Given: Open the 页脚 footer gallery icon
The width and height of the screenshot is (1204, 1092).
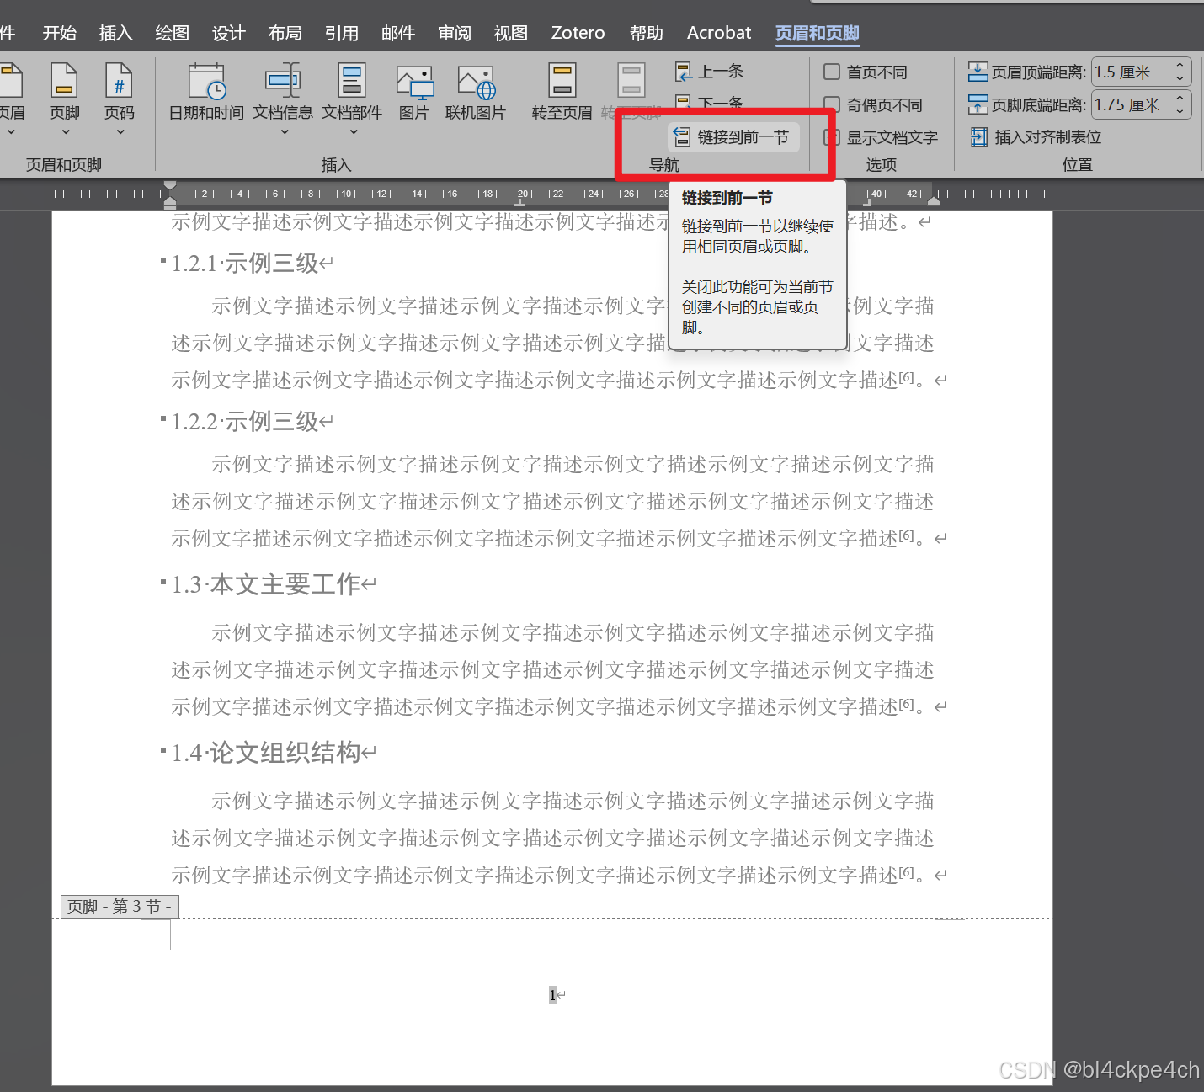Looking at the screenshot, I should point(64,81).
